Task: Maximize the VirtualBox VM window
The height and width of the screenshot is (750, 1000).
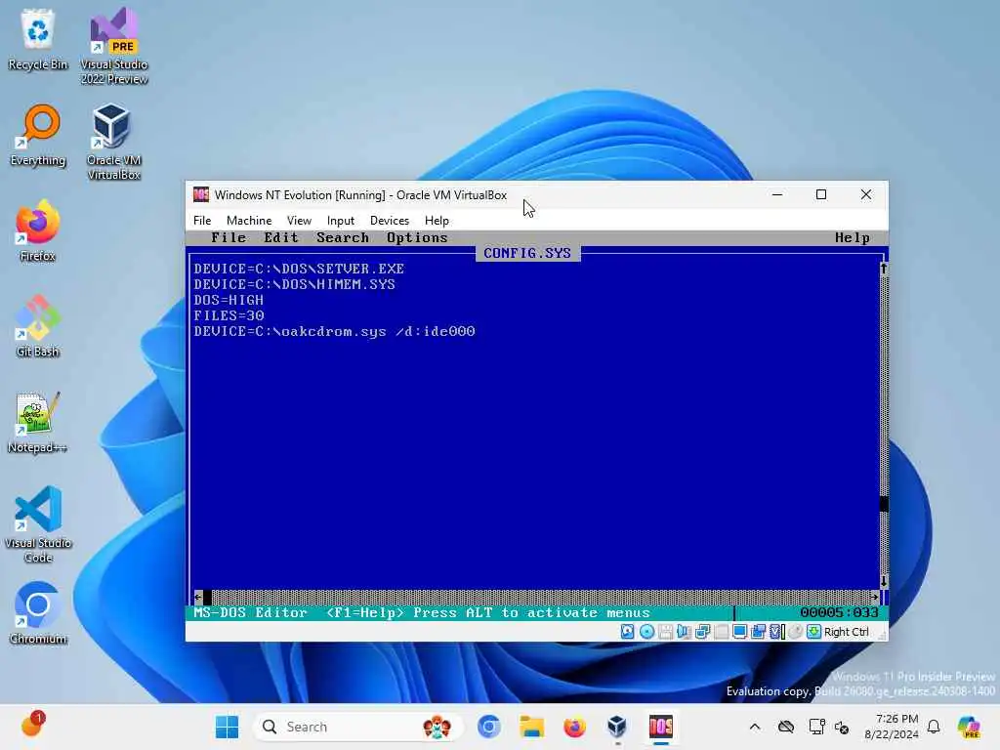Action: click(x=821, y=194)
